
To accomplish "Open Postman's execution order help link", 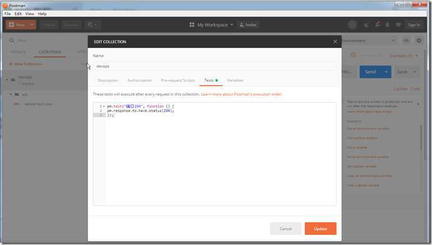I will click(x=241, y=94).
